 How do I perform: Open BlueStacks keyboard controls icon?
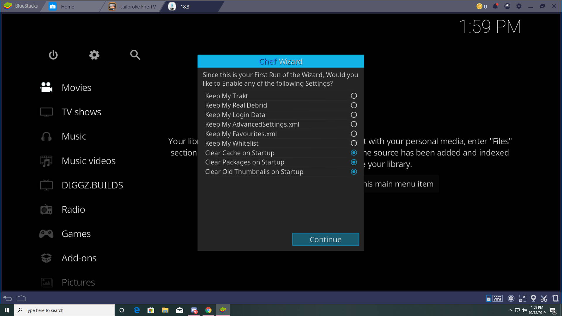[x=497, y=298]
